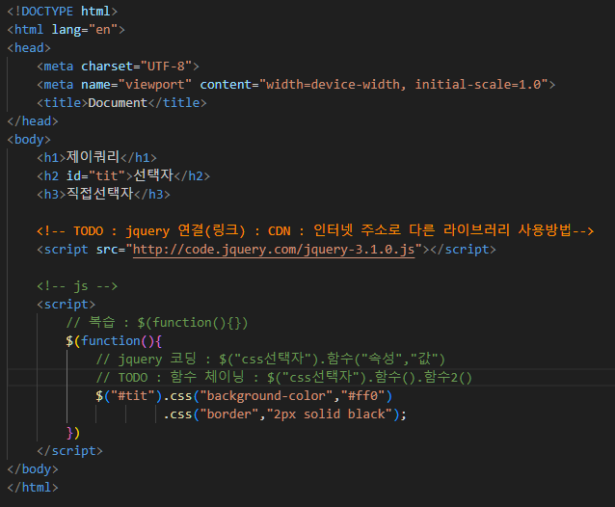
Task: Click the title text Document
Action: [x=118, y=103]
